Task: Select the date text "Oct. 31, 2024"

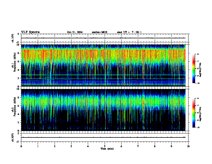Action: (x=75, y=32)
